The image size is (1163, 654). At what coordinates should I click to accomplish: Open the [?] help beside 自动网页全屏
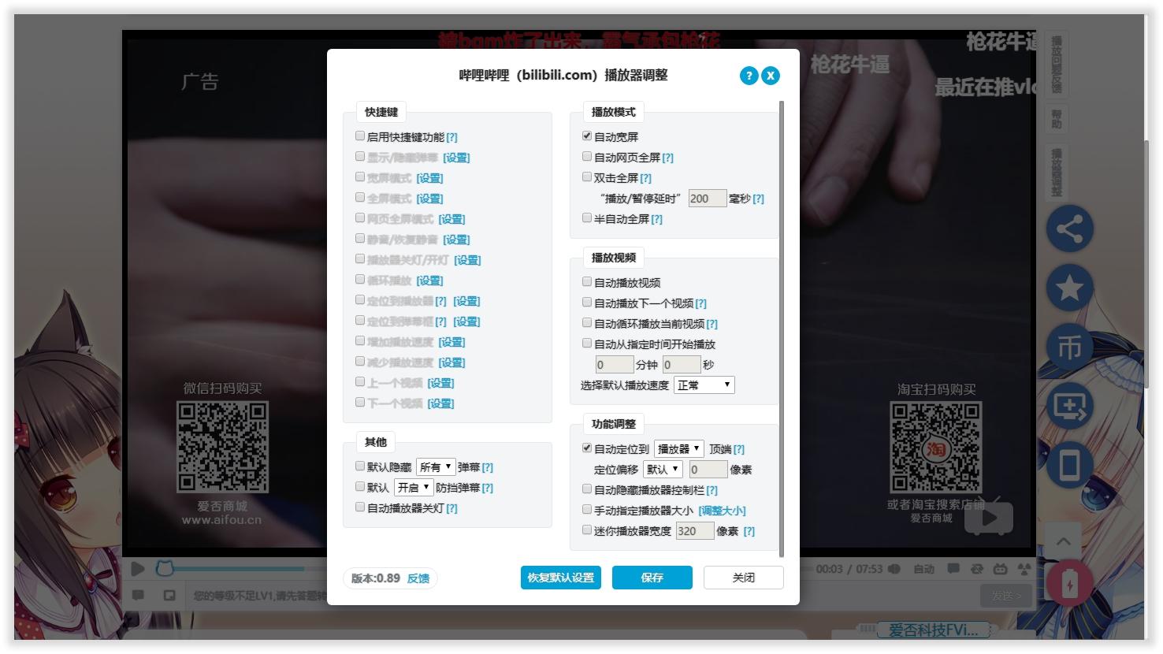(668, 158)
